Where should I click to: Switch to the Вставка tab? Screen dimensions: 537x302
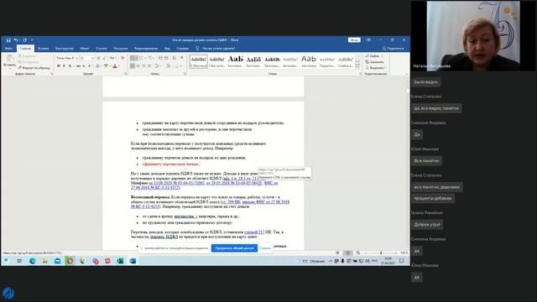pyautogui.click(x=43, y=49)
